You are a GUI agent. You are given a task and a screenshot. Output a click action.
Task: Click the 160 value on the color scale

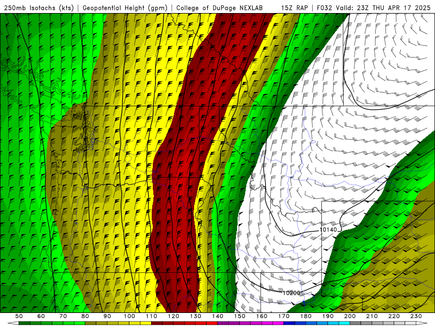(x=262, y=316)
